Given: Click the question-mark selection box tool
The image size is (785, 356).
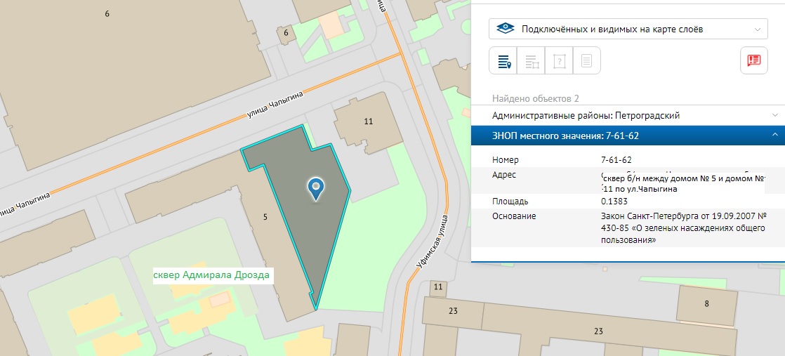Looking at the screenshot, I should (560, 61).
